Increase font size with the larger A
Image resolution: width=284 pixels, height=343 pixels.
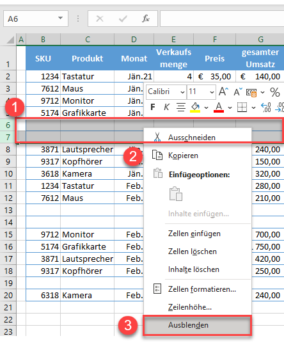(x=223, y=92)
